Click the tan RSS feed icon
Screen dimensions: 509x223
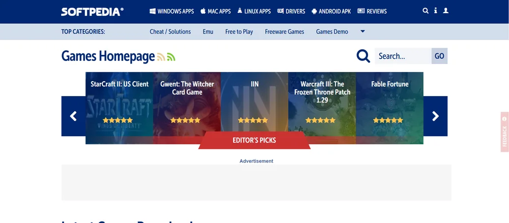tap(161, 57)
